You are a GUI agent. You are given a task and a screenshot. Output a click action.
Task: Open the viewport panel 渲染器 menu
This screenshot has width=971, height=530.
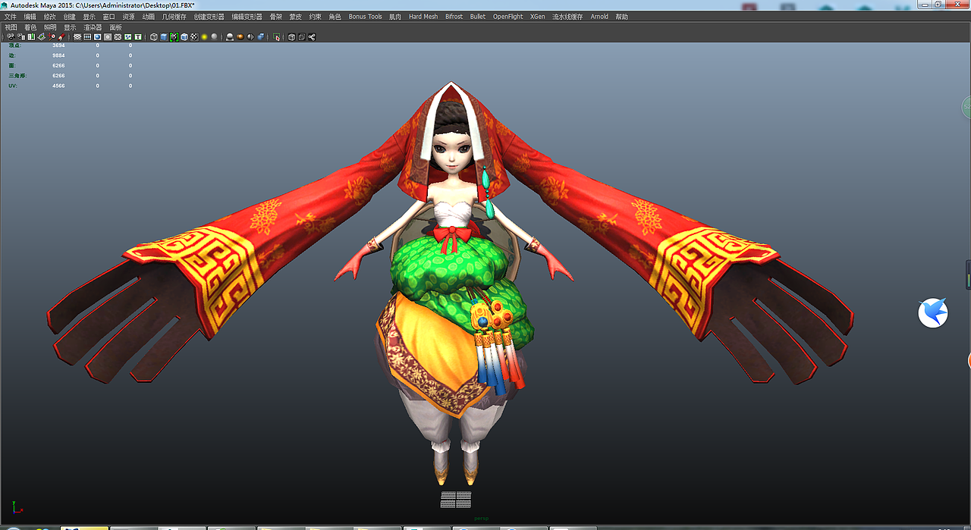point(93,27)
